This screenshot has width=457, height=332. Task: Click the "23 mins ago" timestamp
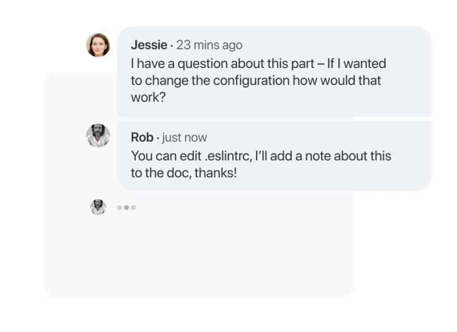210,45
